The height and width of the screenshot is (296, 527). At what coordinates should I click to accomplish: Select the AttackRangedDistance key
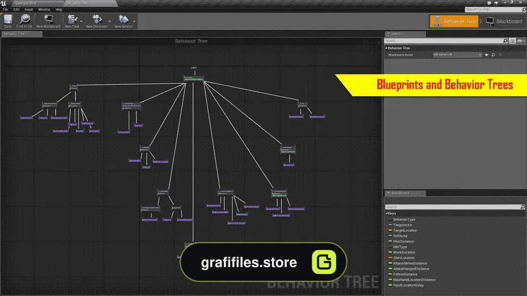(x=411, y=269)
